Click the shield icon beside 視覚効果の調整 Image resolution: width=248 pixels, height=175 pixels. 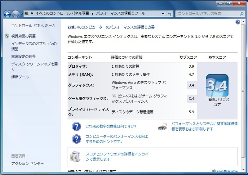click(7, 36)
